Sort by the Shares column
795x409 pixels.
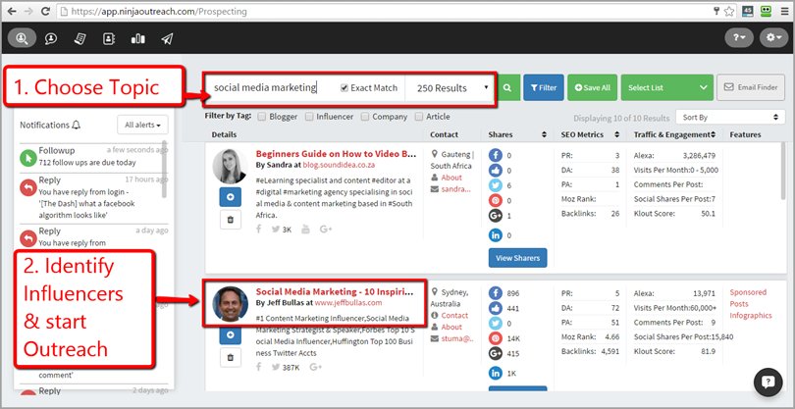click(544, 134)
